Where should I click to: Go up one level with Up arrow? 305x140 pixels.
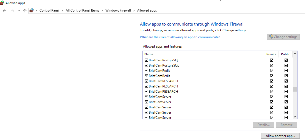pyautogui.click(x=25, y=11)
